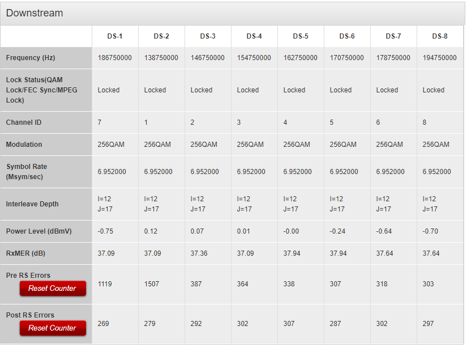Click Channel ID value 4

(x=285, y=122)
